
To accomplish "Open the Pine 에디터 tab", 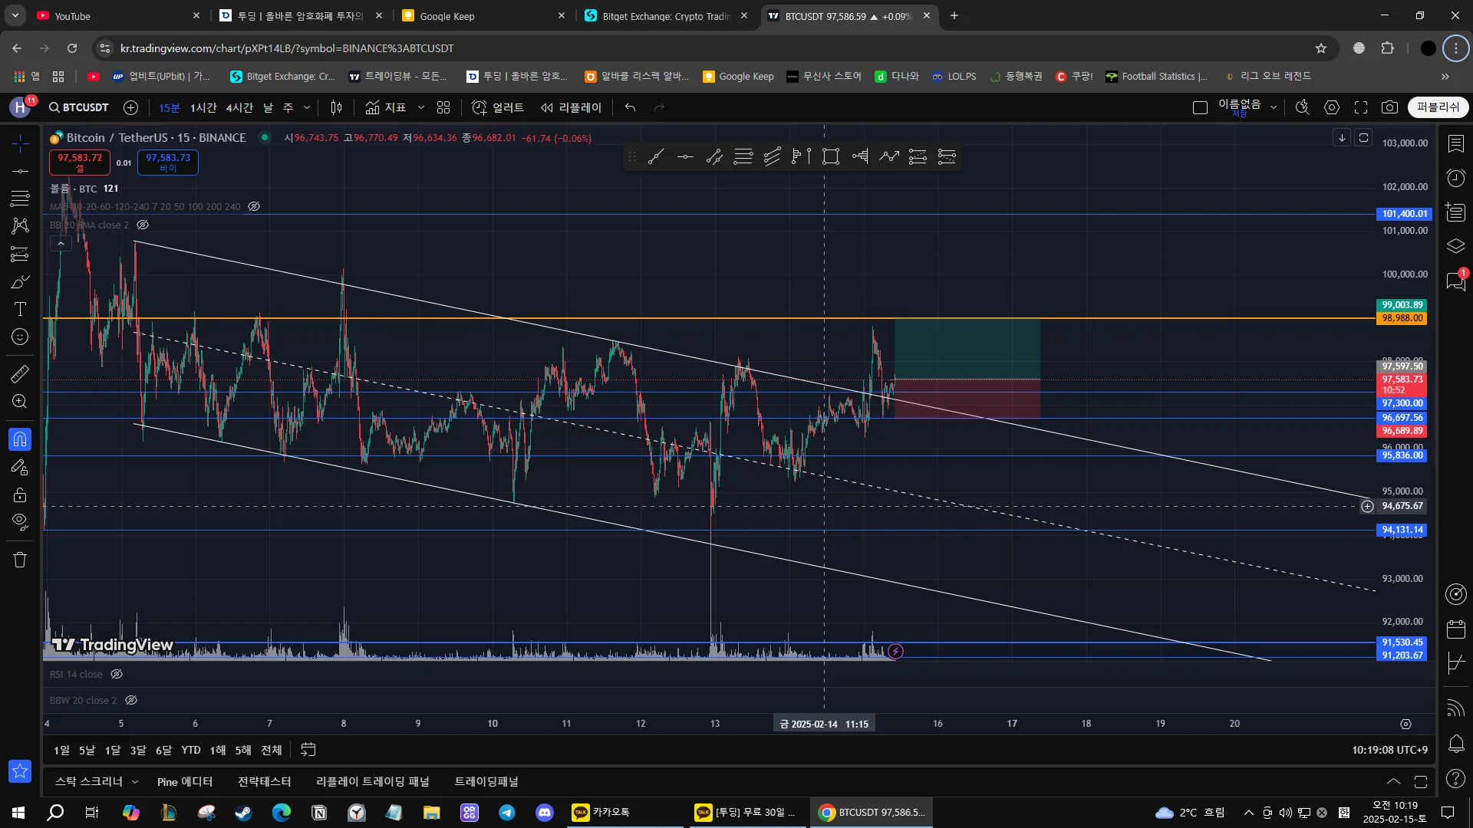I will coord(184,781).
